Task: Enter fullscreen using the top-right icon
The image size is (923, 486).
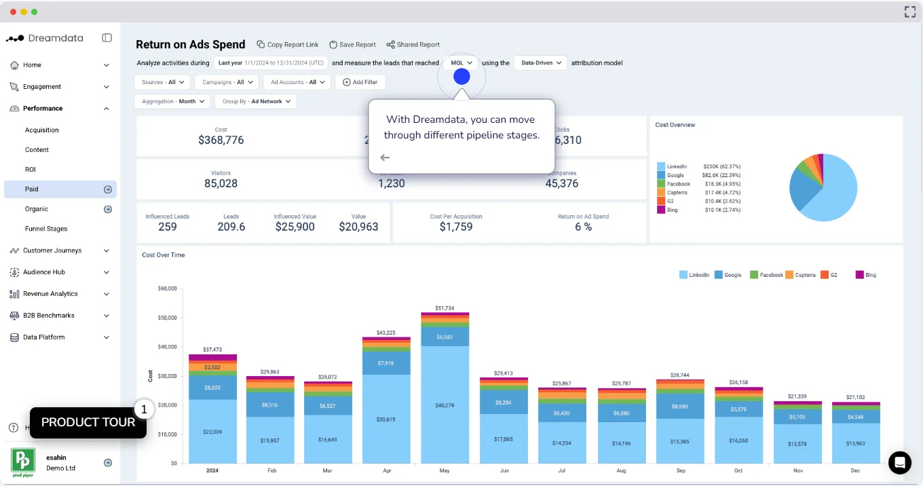Action: (x=909, y=11)
